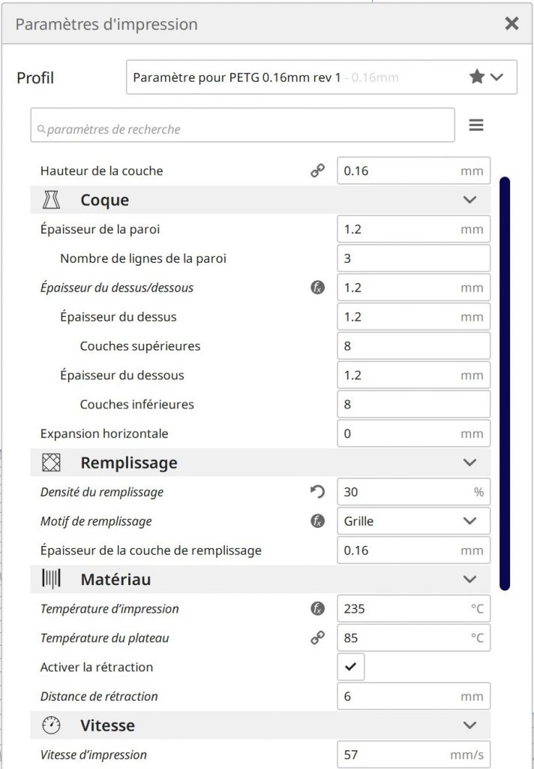Click the fx icon next to Motif de remplissage
The height and width of the screenshot is (769, 534).
click(318, 520)
